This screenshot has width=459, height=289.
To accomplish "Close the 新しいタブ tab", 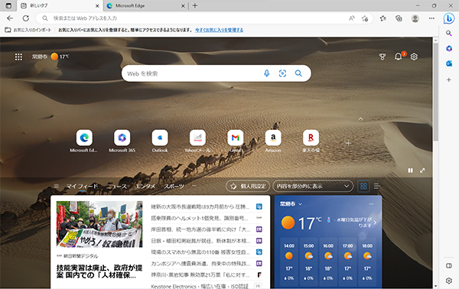I will click(x=97, y=6).
